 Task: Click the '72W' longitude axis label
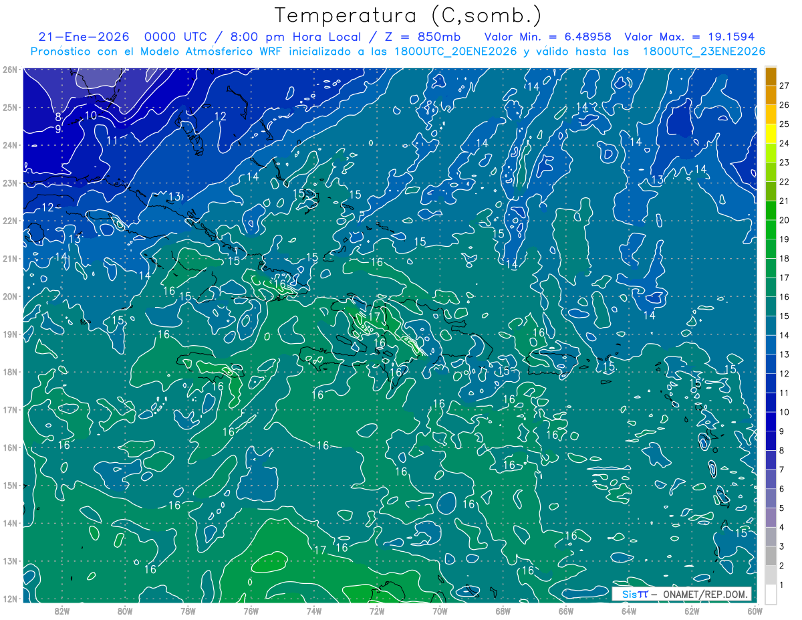click(x=377, y=611)
